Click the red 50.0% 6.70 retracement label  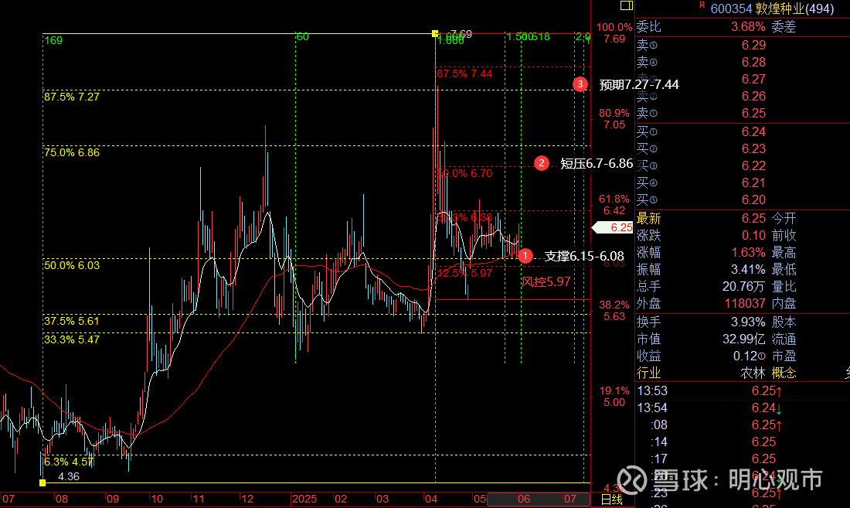(464, 173)
